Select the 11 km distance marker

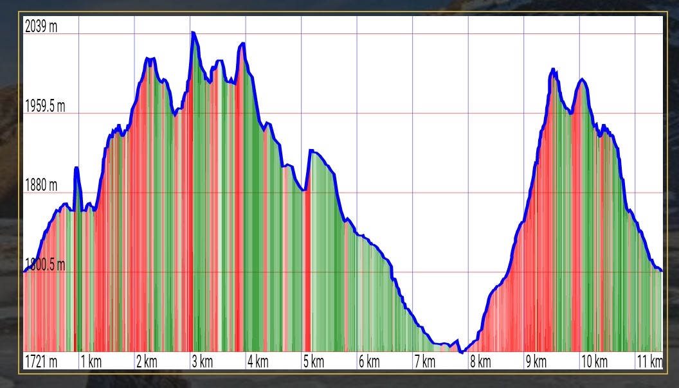click(x=650, y=361)
